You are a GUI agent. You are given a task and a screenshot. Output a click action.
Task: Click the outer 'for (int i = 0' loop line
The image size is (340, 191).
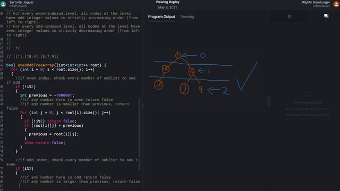click(53, 70)
